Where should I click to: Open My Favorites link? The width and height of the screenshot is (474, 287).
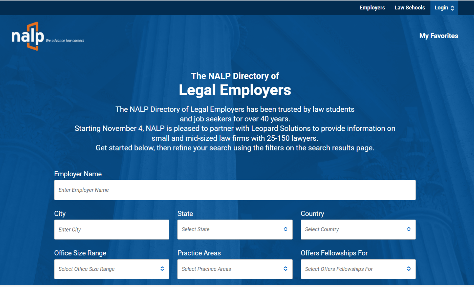pos(438,36)
